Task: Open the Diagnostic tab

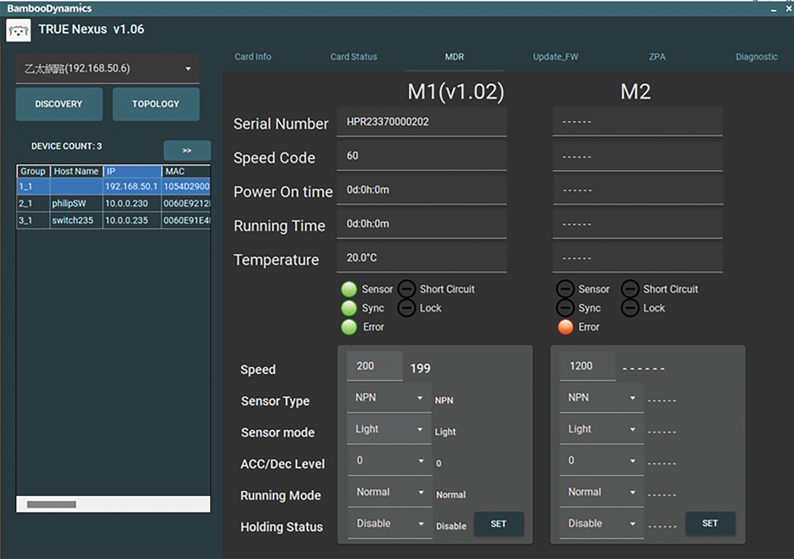Action: click(x=757, y=57)
